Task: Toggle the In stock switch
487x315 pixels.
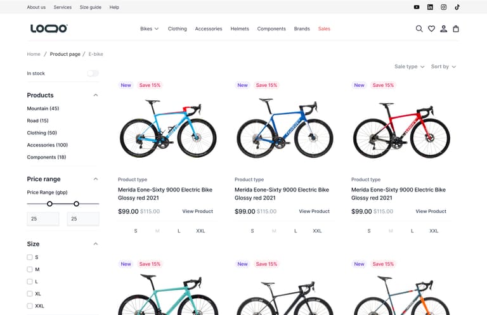Action: [x=93, y=74]
